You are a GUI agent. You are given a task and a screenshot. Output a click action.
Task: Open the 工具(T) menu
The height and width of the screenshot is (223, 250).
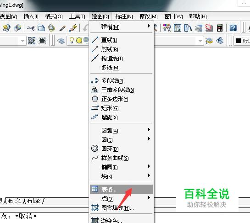click(x=77, y=16)
